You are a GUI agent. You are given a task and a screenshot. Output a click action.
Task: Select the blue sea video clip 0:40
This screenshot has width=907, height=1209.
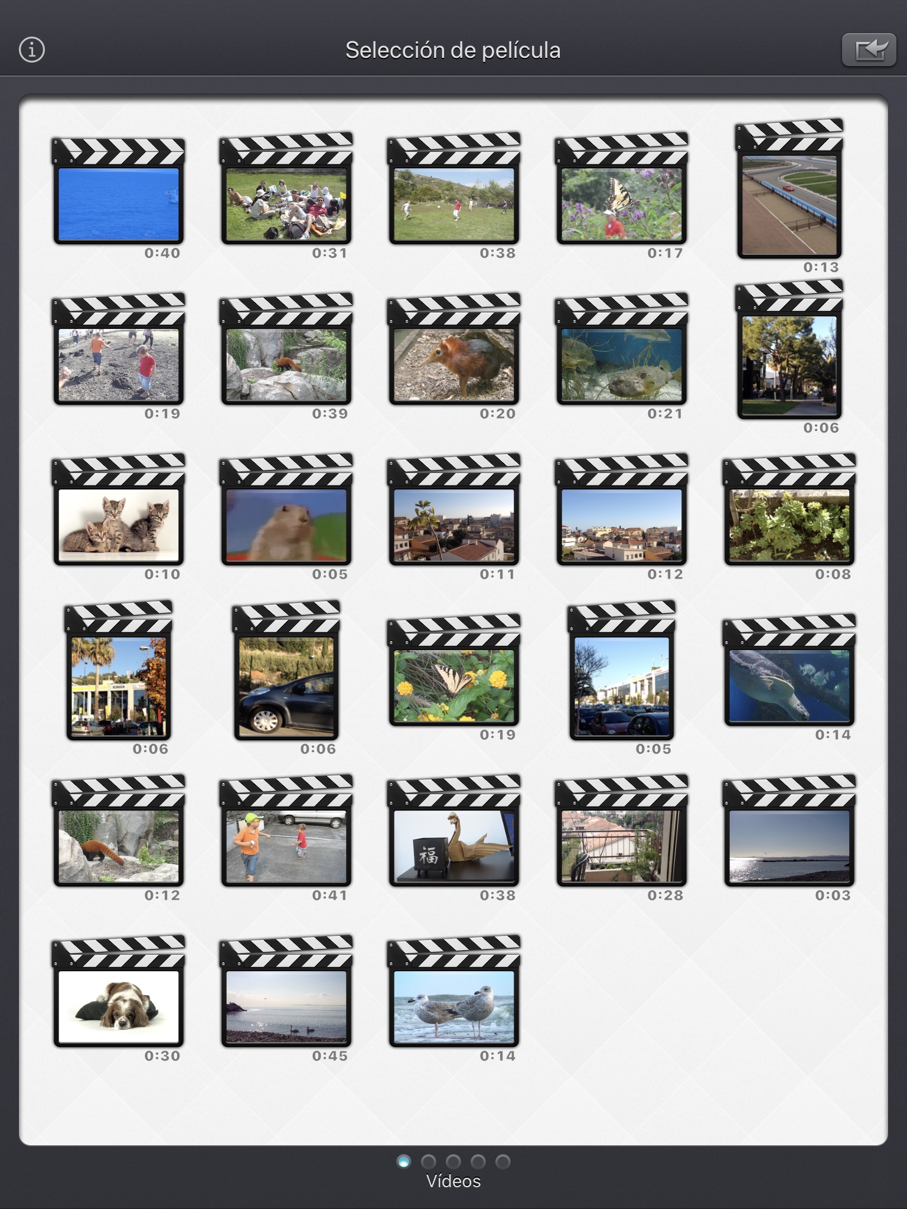[x=118, y=191]
